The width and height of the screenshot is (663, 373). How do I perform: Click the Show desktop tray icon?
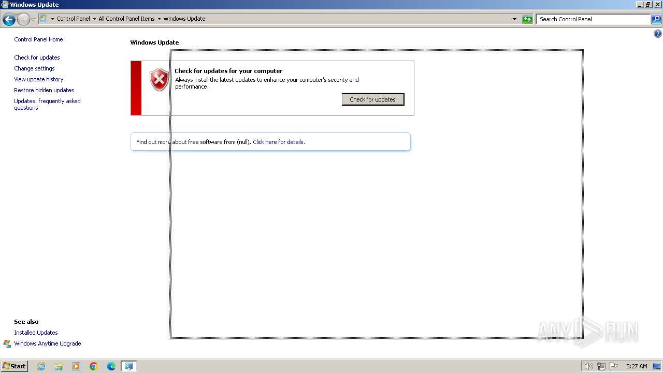657,366
